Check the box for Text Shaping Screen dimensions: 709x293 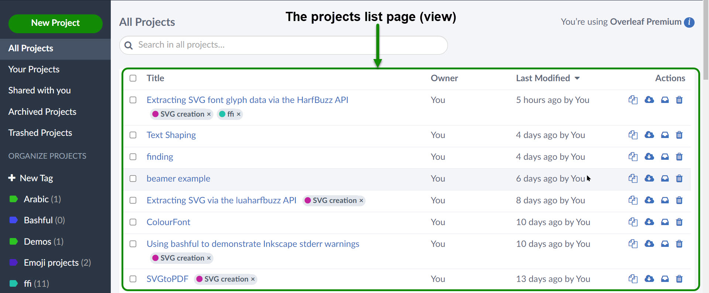[x=133, y=135]
